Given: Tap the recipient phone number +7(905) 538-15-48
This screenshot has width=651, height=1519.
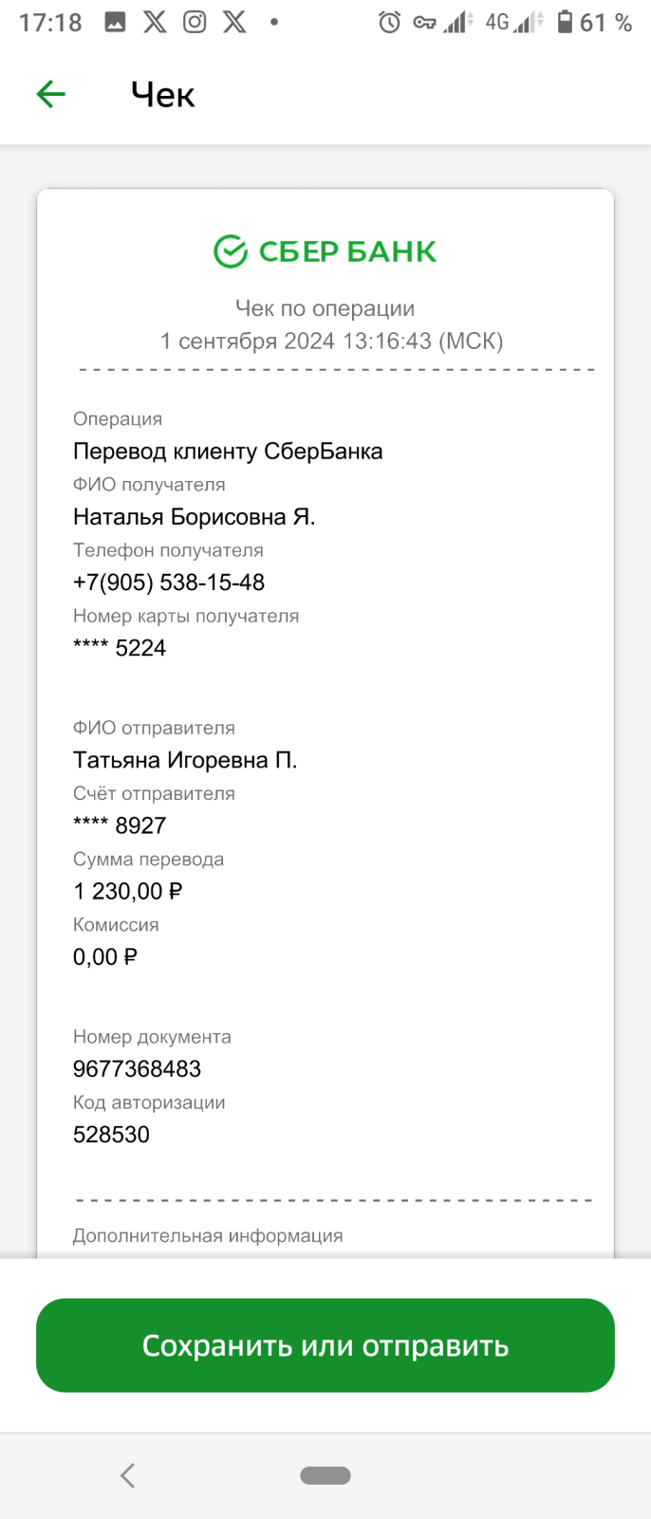Looking at the screenshot, I should 169,582.
